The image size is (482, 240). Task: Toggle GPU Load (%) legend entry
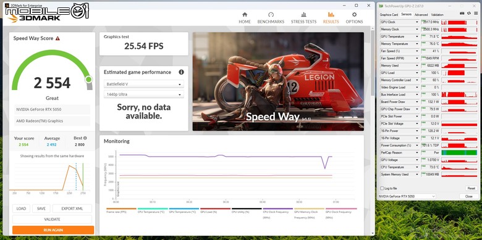[x=215, y=210]
